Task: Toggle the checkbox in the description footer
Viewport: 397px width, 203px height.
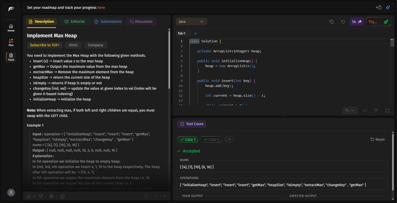Action: point(146,196)
